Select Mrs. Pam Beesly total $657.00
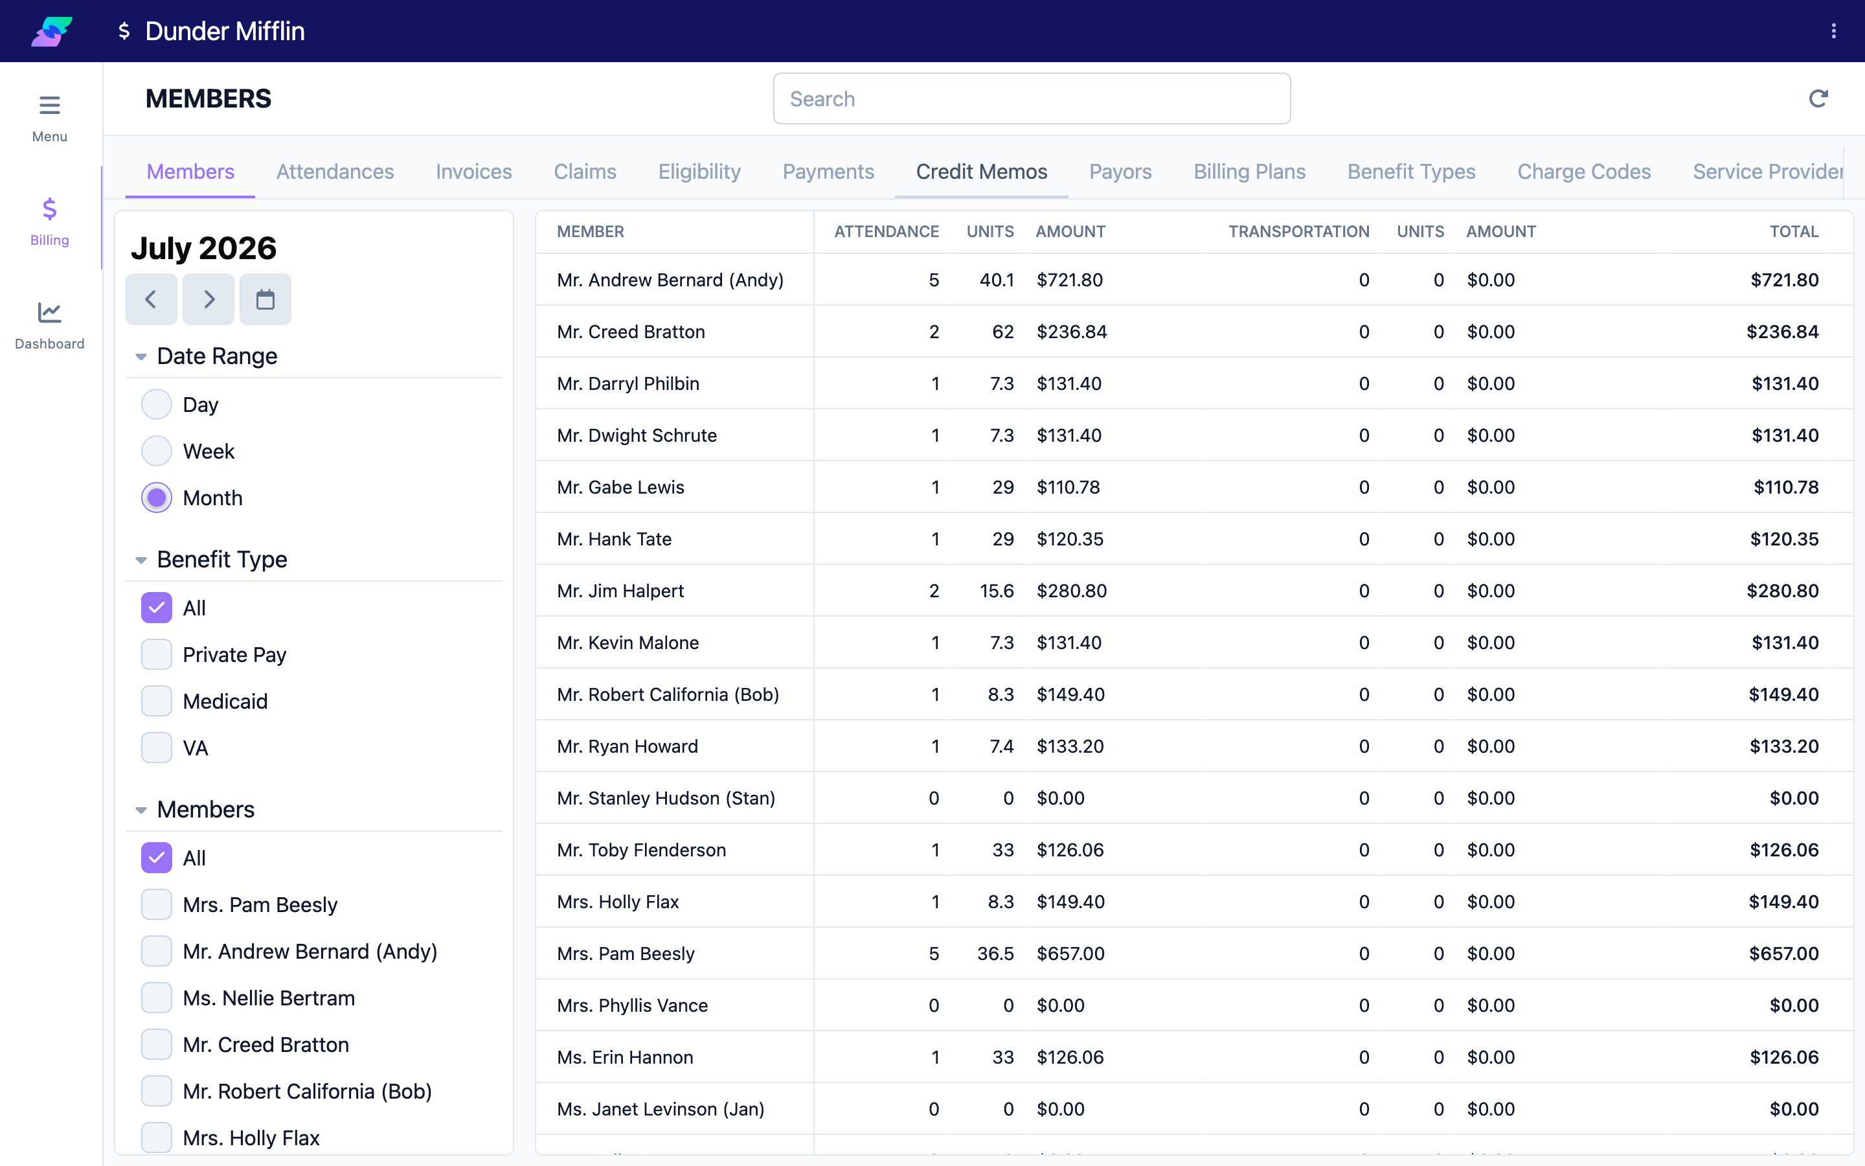 point(1783,954)
